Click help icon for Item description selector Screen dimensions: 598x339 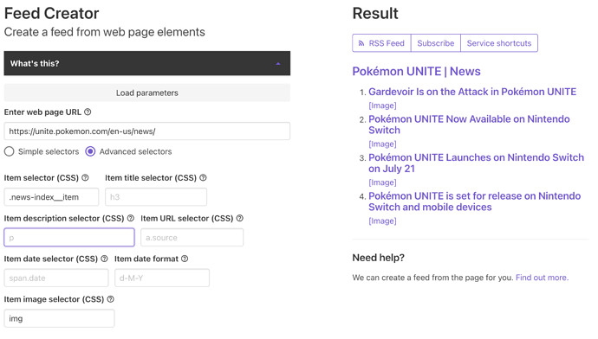point(130,218)
